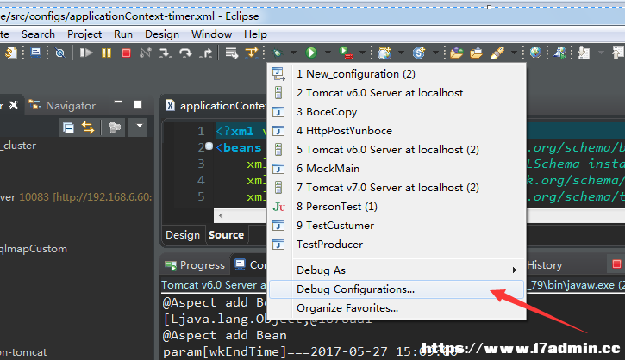
Task: Toggle Skip All Breakpoints toolbar icon
Action: (x=59, y=53)
